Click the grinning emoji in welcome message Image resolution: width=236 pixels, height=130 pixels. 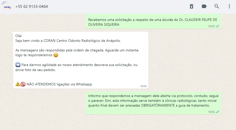[x=56, y=55]
